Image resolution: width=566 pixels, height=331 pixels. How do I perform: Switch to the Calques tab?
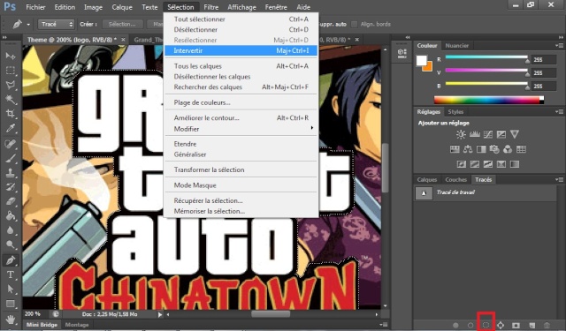pyautogui.click(x=427, y=179)
